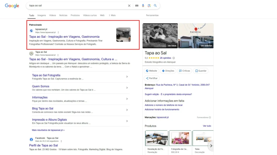Expand the Impressão e Álbuns Digitais chevron

click(x=127, y=121)
